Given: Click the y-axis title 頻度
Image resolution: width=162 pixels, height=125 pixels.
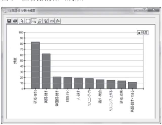Looking at the screenshot, I should (x=15, y=61).
